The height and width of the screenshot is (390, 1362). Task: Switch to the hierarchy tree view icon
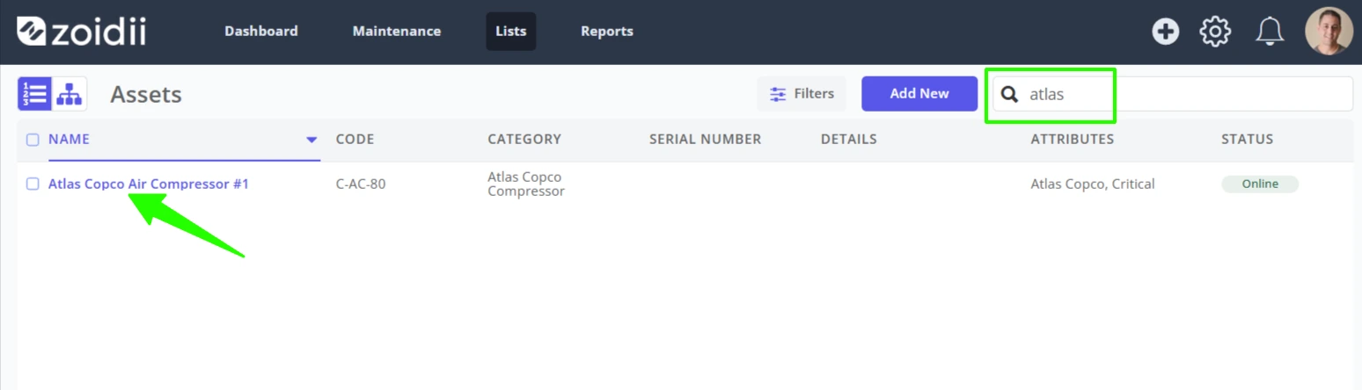pos(70,94)
